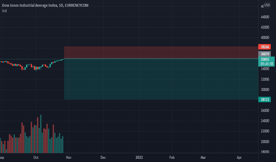Click the Nov label on time axis
Screen dimensions: 276x162
click(x=69, y=158)
